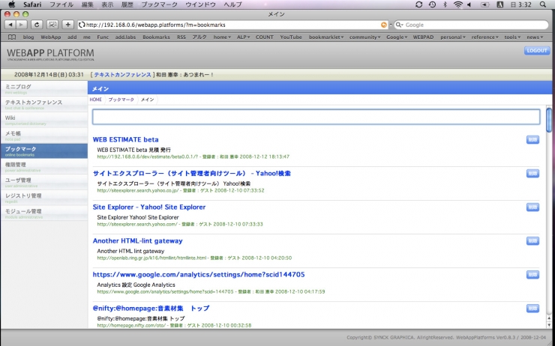Open テキストカンファレンス link in the notice bar
Viewport: 555px width, 346px height.
point(122,75)
